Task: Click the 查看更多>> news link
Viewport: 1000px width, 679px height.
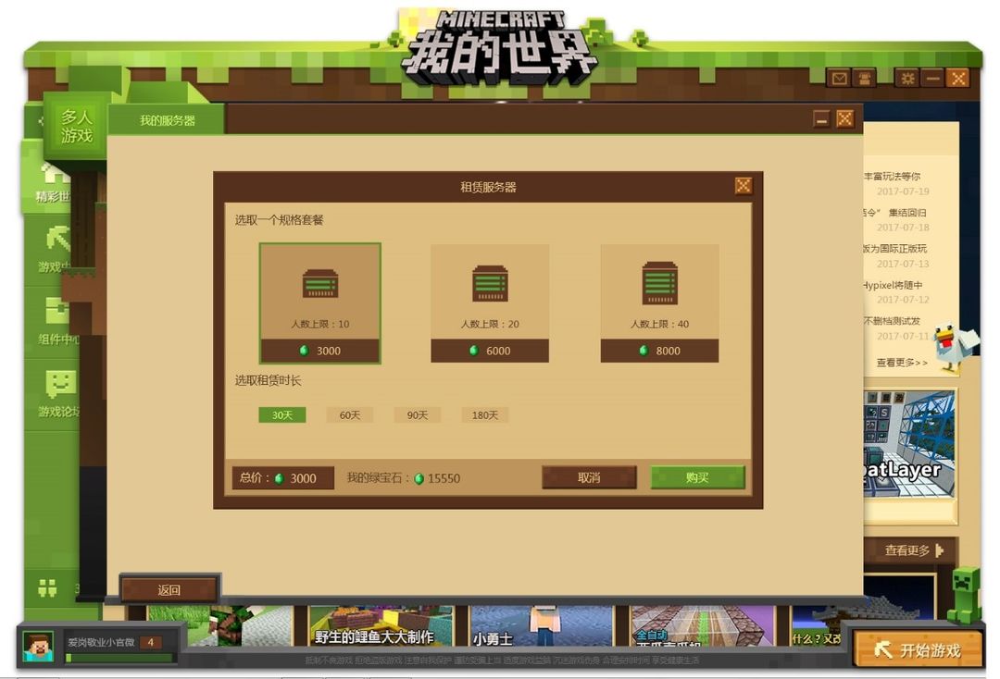Action: (901, 363)
